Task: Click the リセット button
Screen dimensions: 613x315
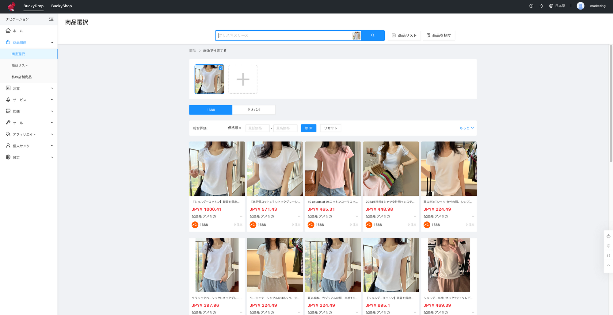Action: (330, 128)
